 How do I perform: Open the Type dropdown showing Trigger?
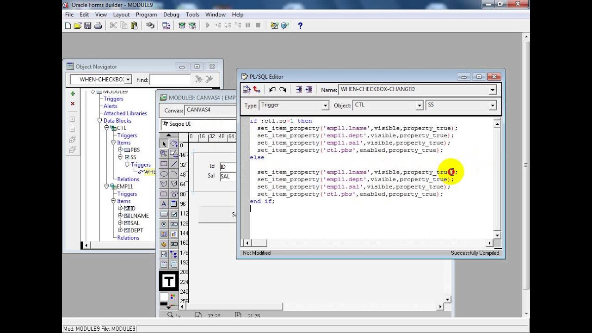click(x=325, y=105)
